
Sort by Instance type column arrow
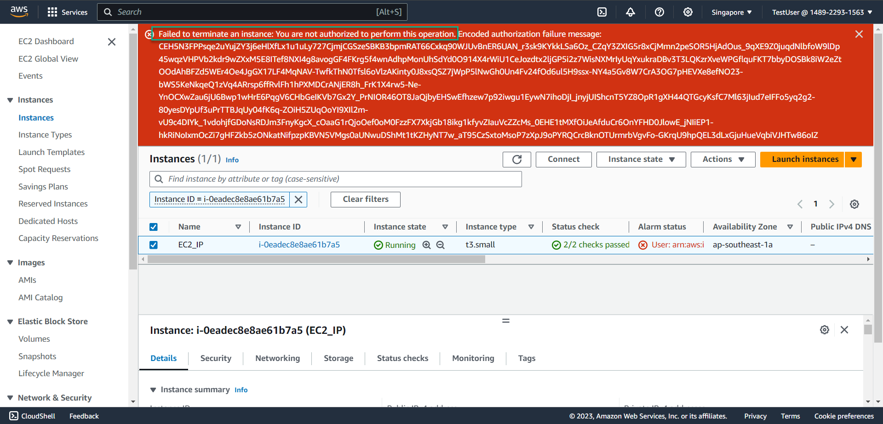[x=531, y=227]
